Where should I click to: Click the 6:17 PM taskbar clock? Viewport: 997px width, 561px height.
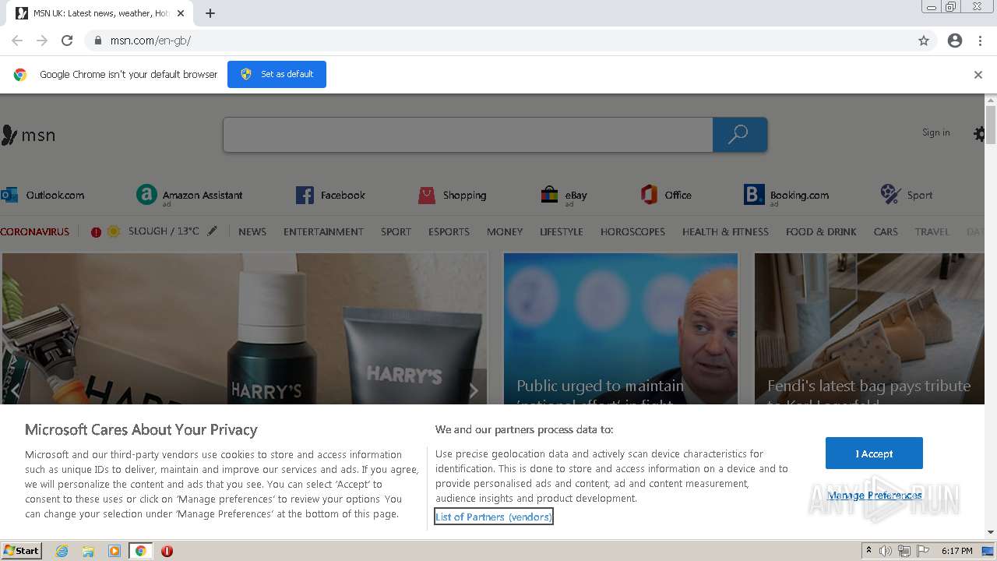[x=956, y=551]
